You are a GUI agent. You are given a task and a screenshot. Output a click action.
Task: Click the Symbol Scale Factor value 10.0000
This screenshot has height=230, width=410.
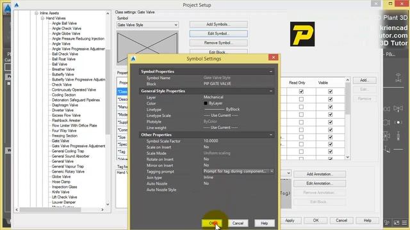[211, 141]
